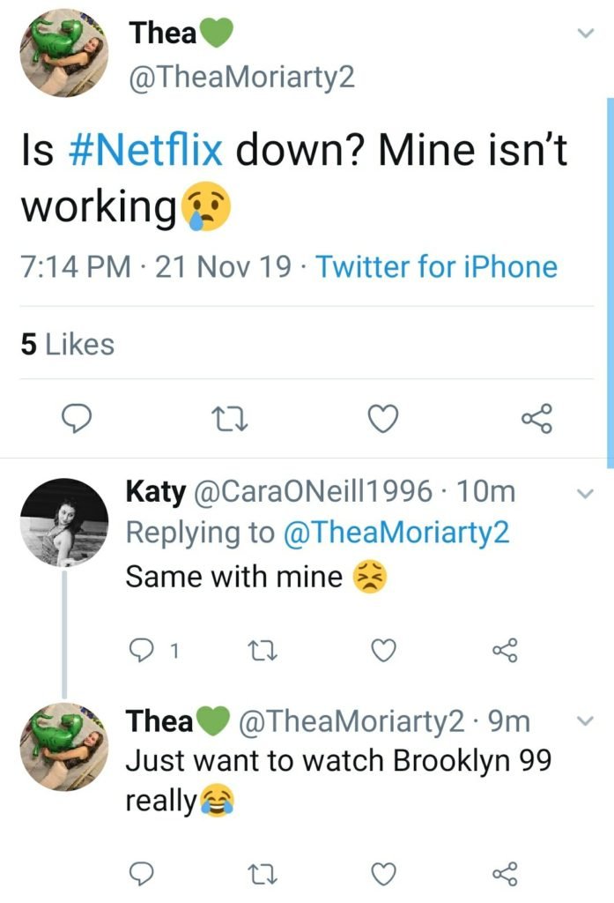Share the main Netflix tweet
This screenshot has width=614, height=903.
tap(536, 419)
